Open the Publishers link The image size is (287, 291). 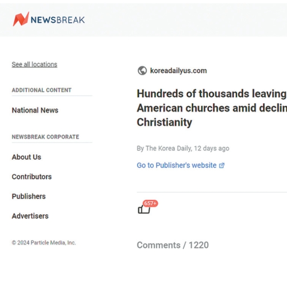coord(29,196)
